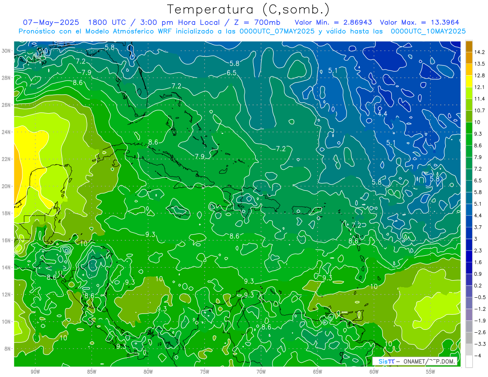The width and height of the screenshot is (488, 377).
Task: Click the 12.1 value on color legend
Action: (479, 87)
